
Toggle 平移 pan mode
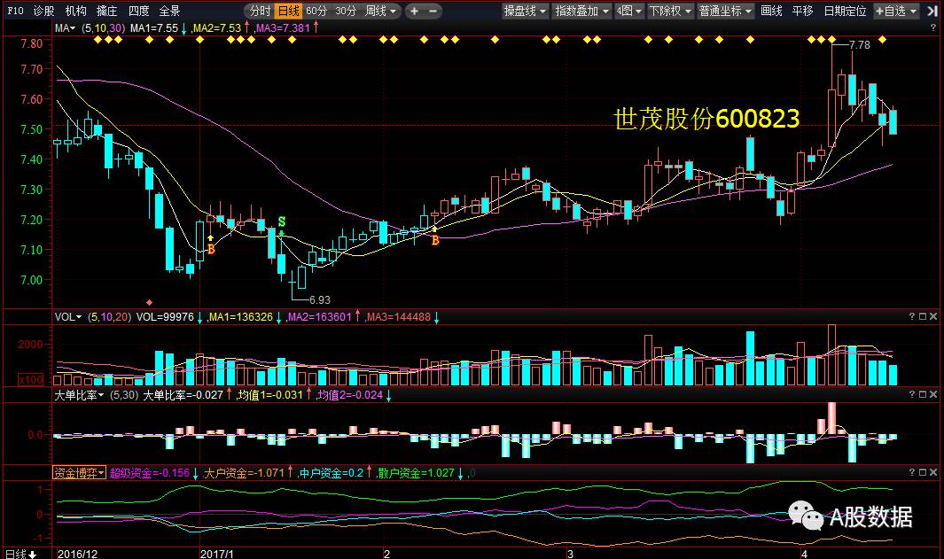[x=802, y=11]
